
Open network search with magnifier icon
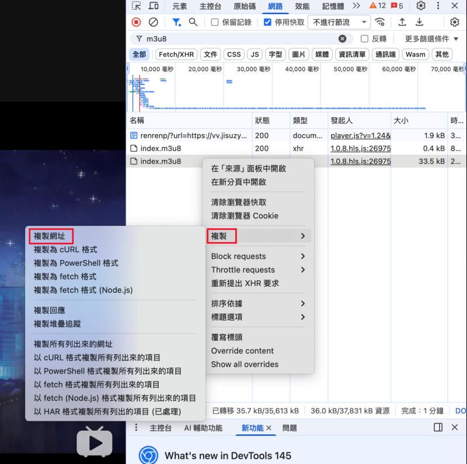(x=193, y=22)
